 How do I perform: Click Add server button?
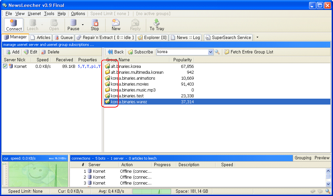12,52
